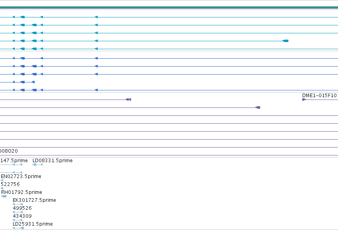Select the 522756 feature label
Image resolution: width=338 pixels, height=230 pixels.
(x=10, y=184)
